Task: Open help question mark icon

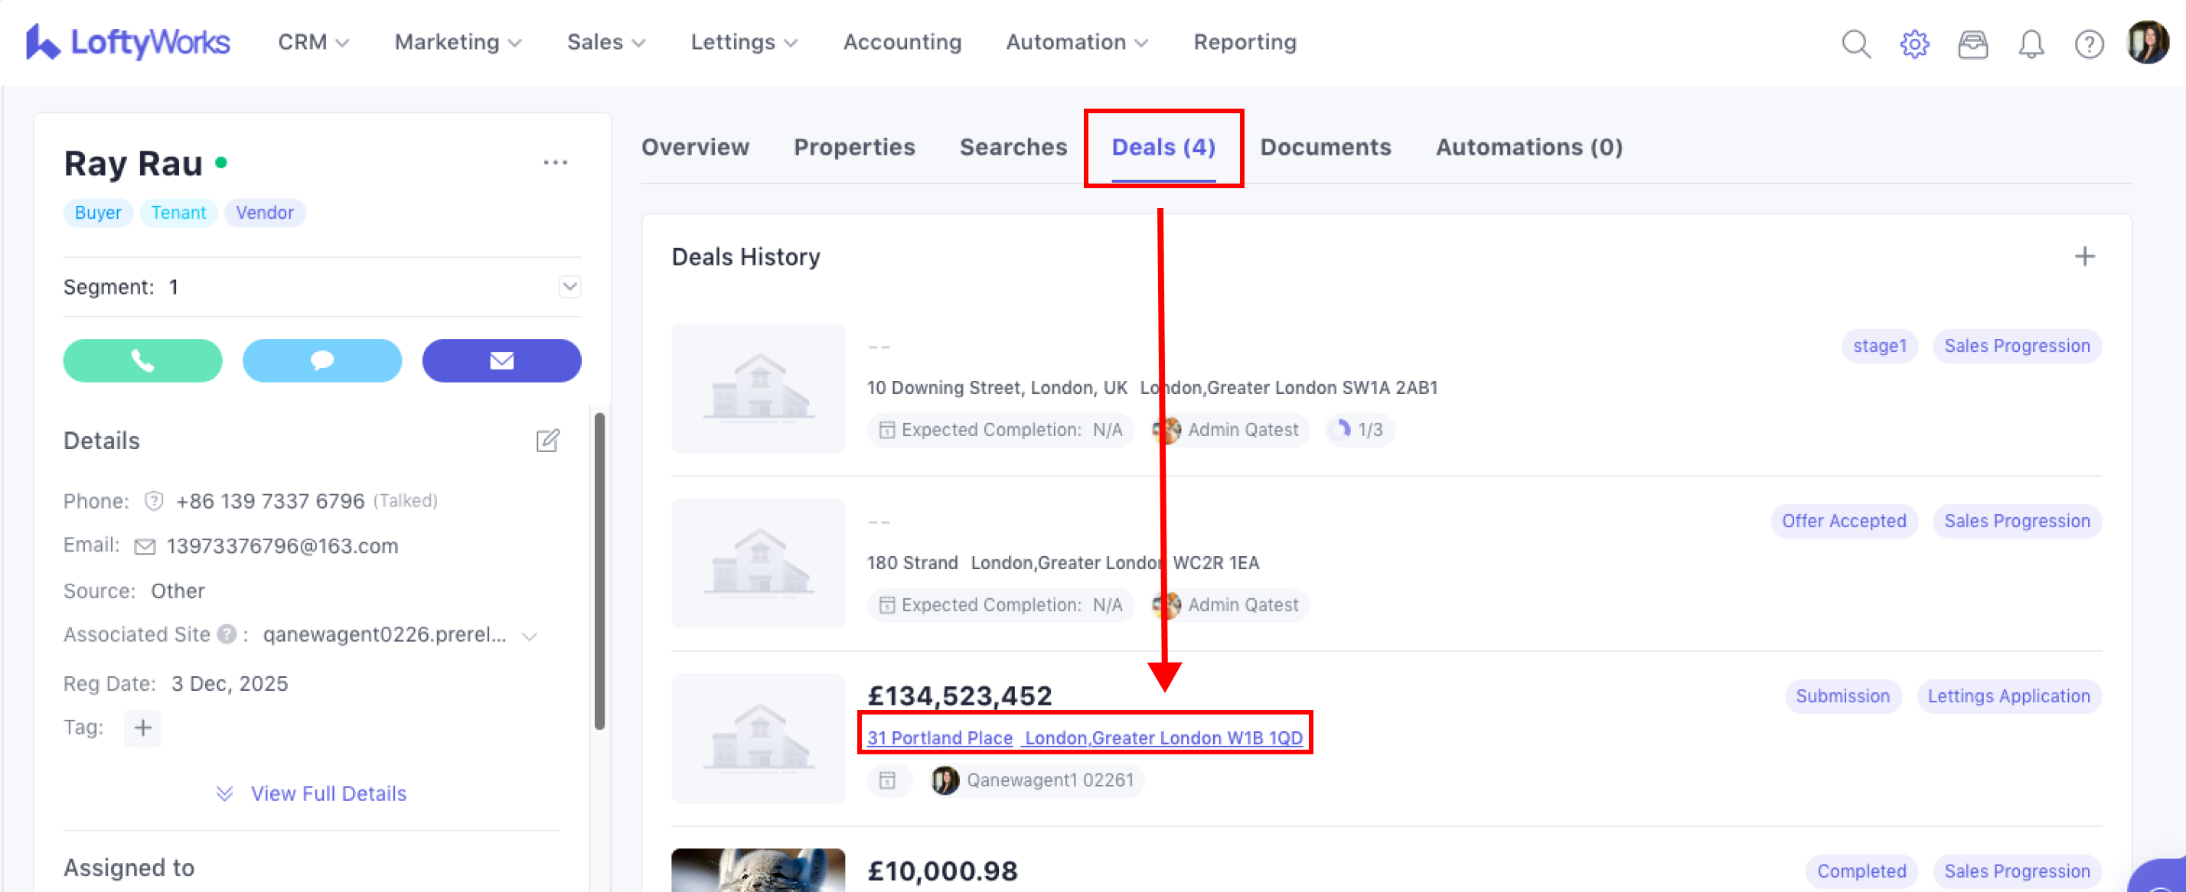Action: [2088, 44]
